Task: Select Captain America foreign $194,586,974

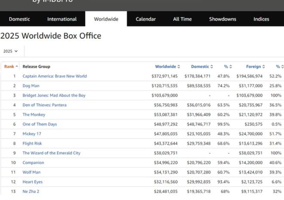Action: (x=250, y=76)
